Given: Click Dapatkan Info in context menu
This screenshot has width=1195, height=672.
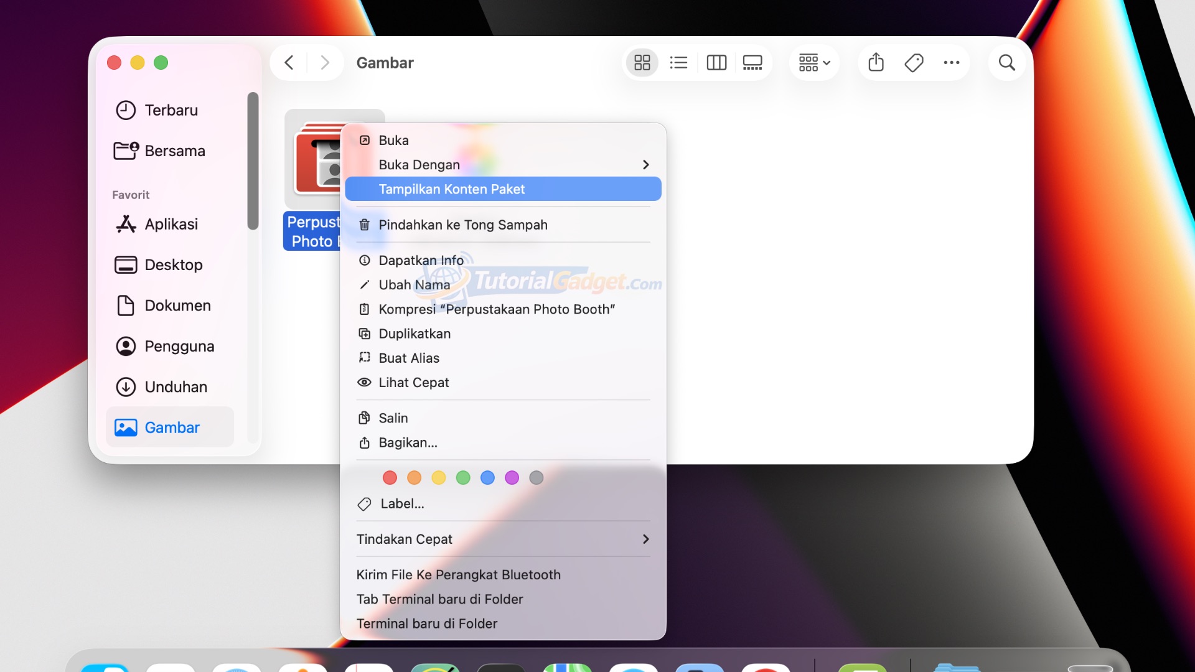Looking at the screenshot, I should pos(421,261).
